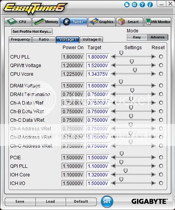Click the Save button
This screenshot has height=210, width=175.
[20, 201]
